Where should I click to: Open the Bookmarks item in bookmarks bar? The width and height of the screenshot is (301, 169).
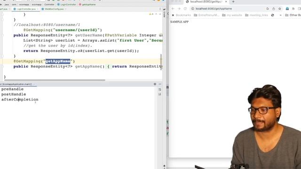[181, 15]
